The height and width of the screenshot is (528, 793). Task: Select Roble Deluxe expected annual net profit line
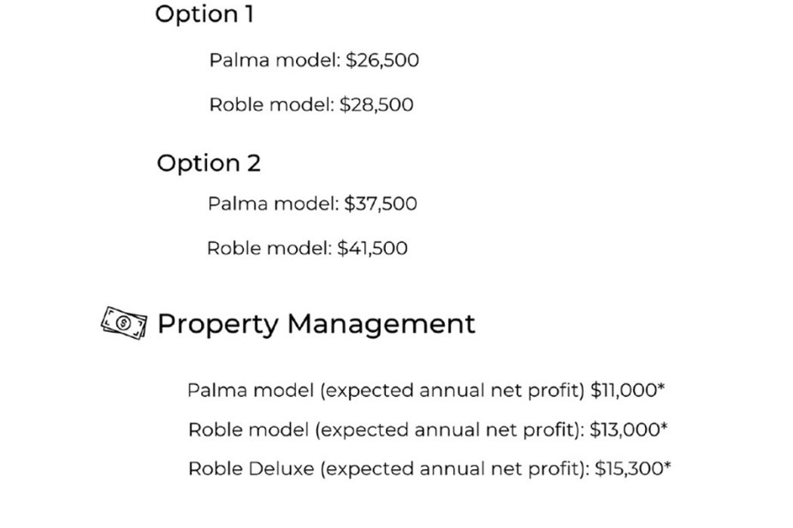click(x=430, y=468)
